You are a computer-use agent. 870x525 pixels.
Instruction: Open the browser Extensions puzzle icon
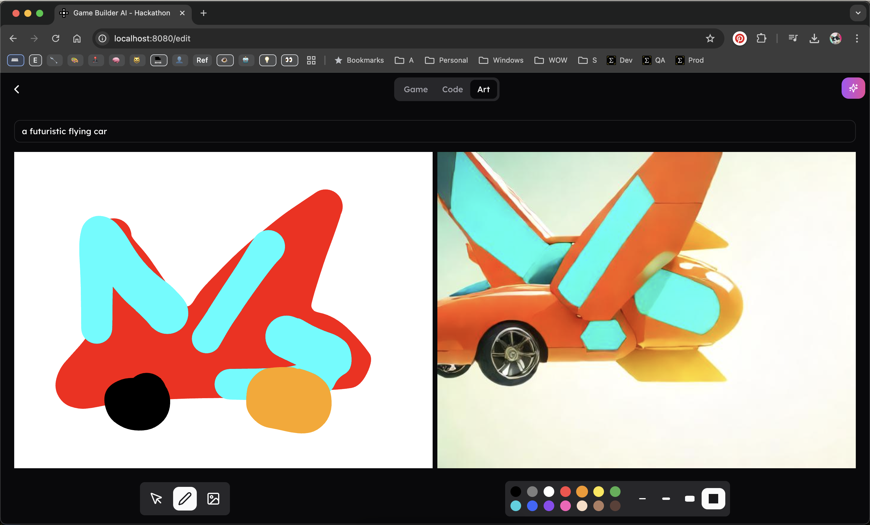[x=761, y=38]
